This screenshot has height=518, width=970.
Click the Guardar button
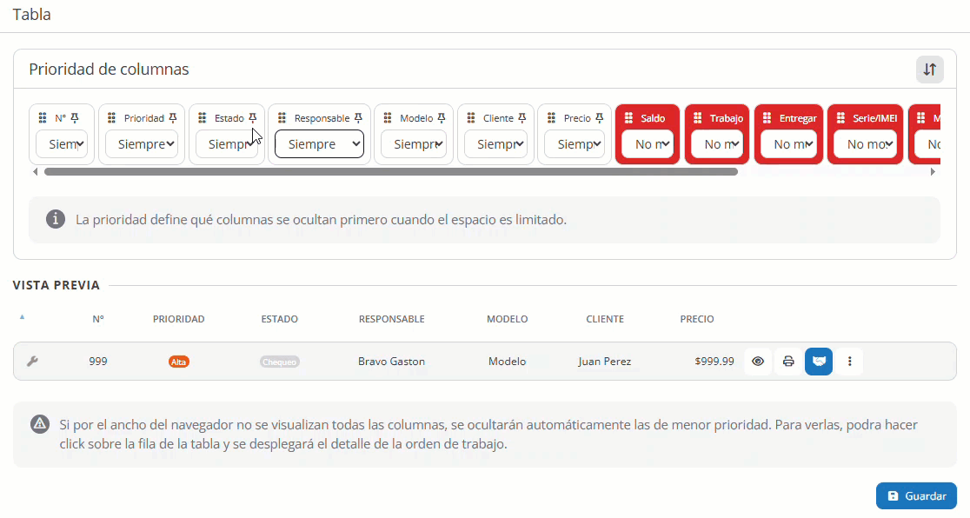click(916, 495)
